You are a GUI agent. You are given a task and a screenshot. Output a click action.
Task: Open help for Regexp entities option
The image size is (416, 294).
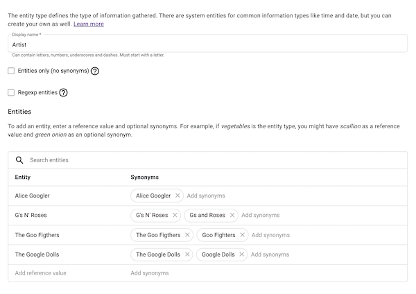coord(63,92)
